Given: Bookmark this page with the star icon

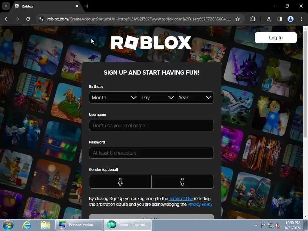Looking at the screenshot, I should pos(238,19).
